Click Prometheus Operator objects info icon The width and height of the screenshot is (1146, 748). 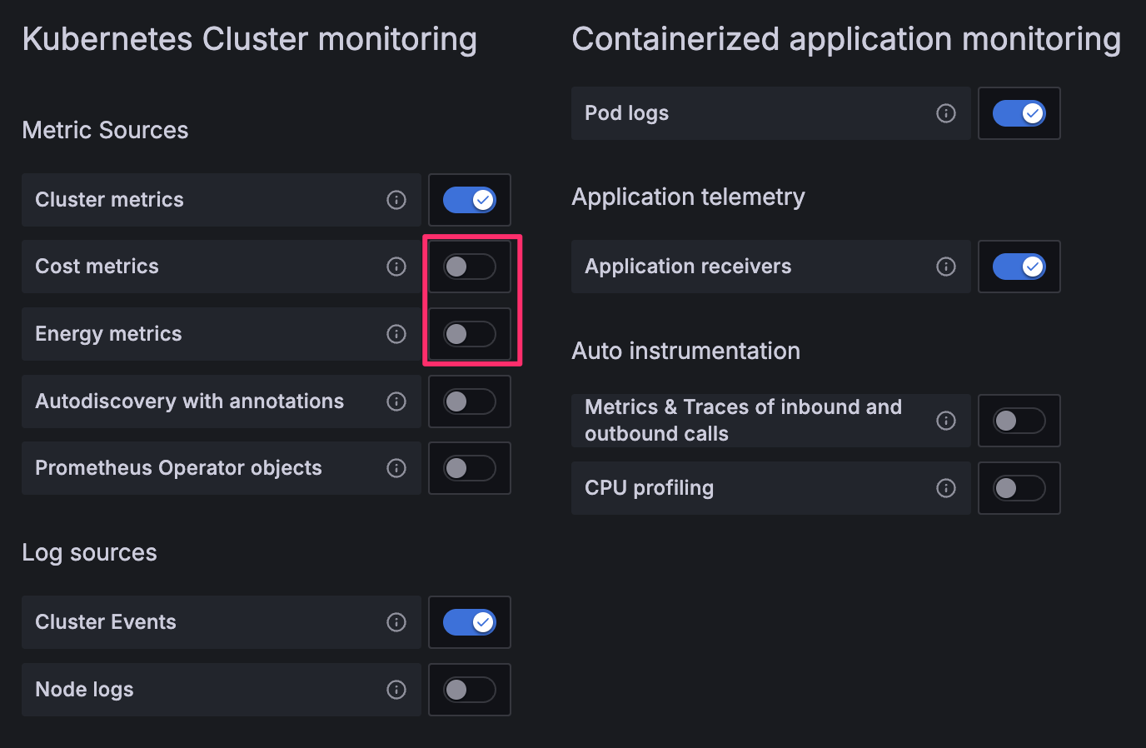pyautogui.click(x=396, y=468)
